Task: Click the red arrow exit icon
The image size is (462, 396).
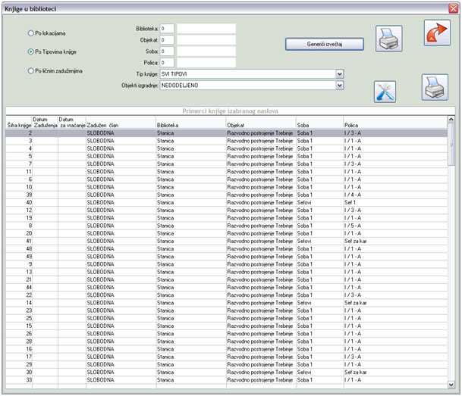Action: click(436, 33)
